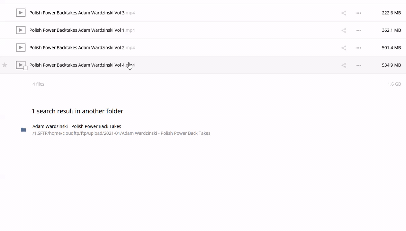Screen dimensions: 406x231
Task: Open more options menu for Vol 1
Action: coord(359,30)
